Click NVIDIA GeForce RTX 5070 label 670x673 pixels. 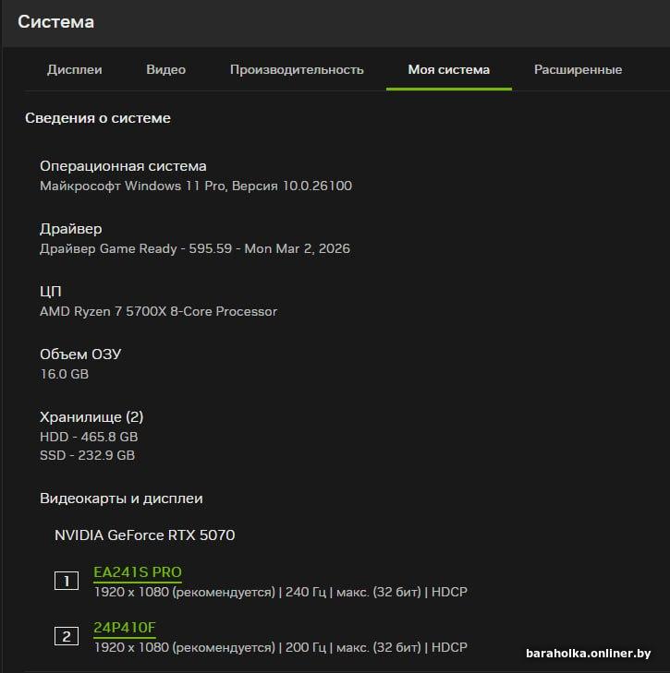[144, 535]
